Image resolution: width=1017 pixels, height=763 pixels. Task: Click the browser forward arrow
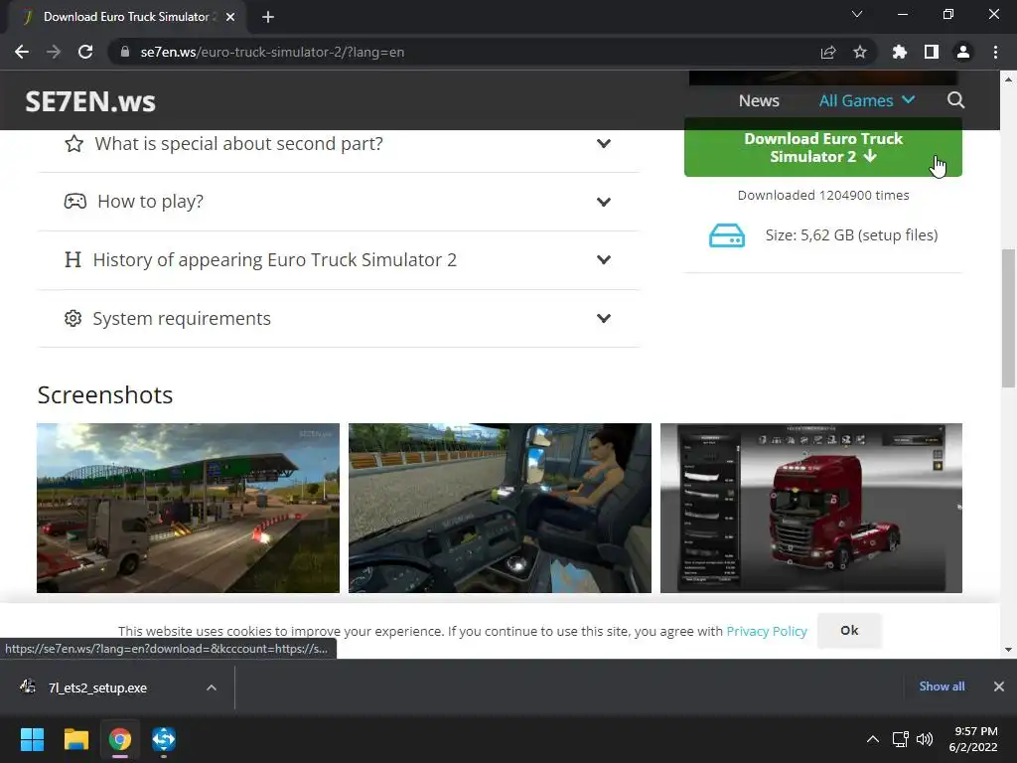(54, 52)
